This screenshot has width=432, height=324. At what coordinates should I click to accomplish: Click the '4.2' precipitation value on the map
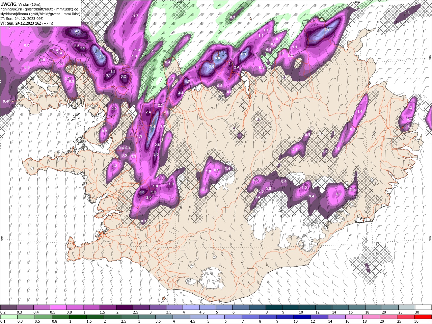coord(77,31)
